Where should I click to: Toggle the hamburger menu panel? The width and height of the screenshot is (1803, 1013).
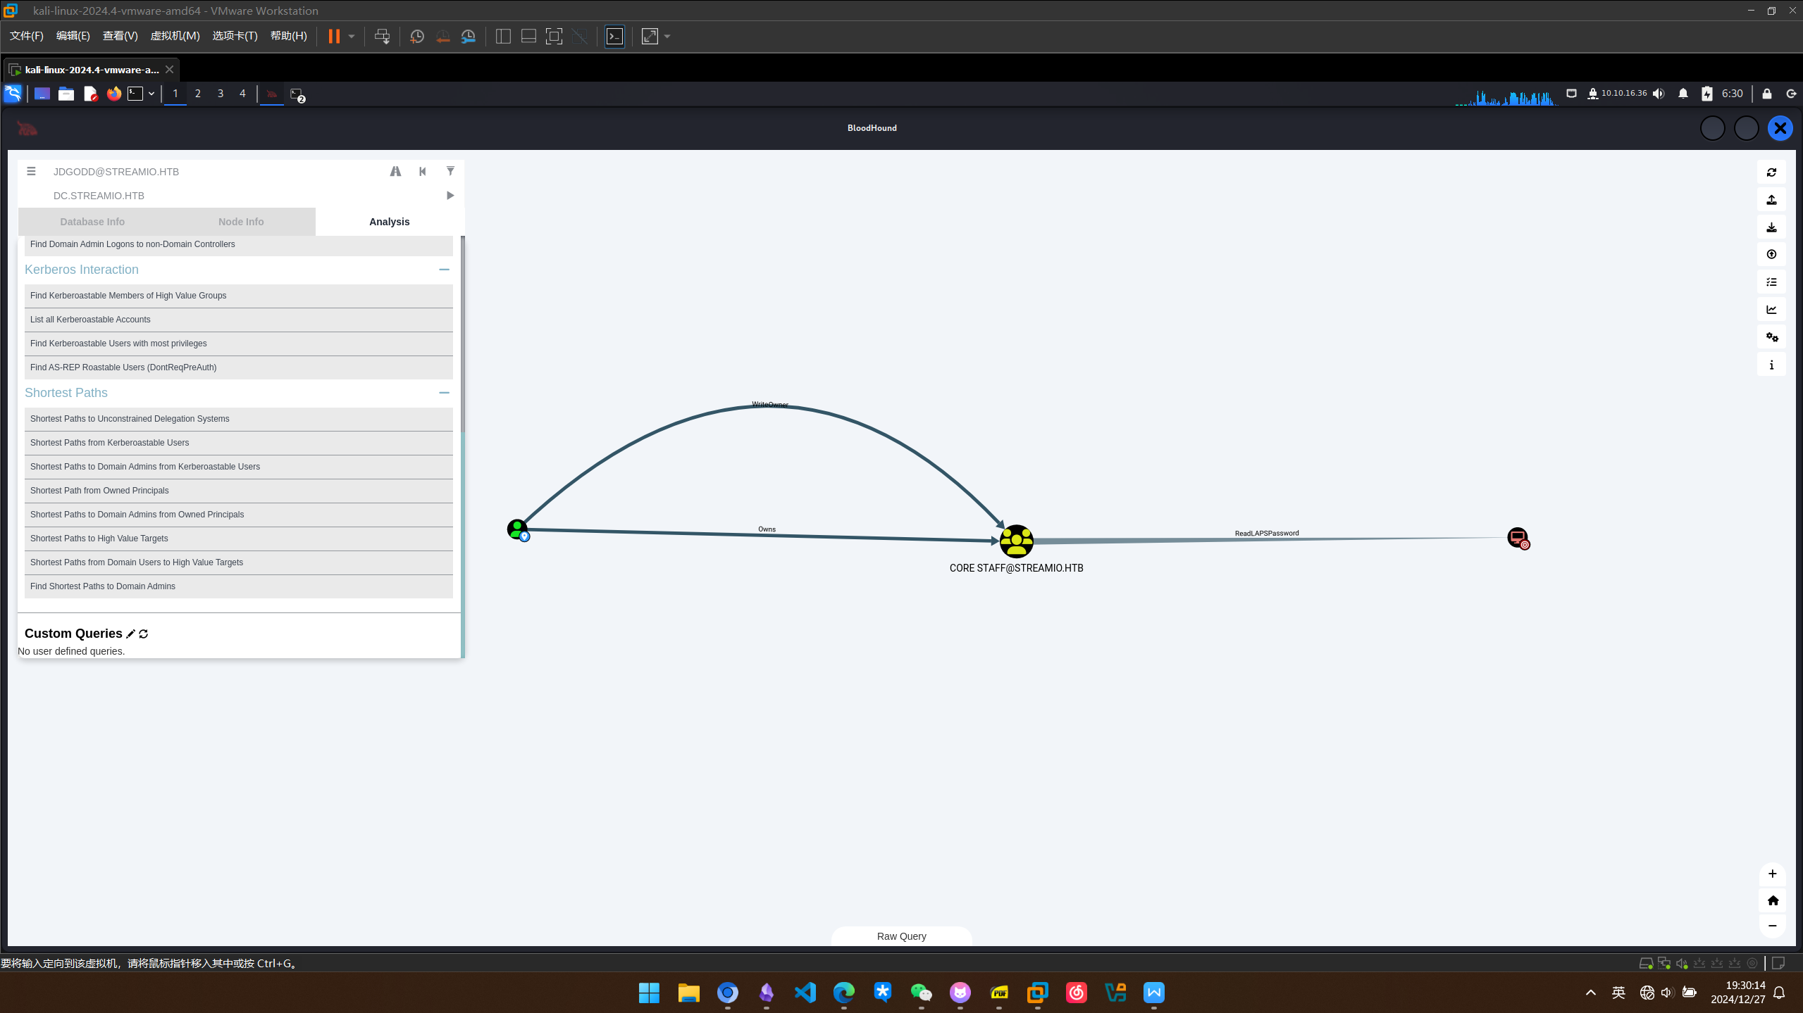click(31, 171)
